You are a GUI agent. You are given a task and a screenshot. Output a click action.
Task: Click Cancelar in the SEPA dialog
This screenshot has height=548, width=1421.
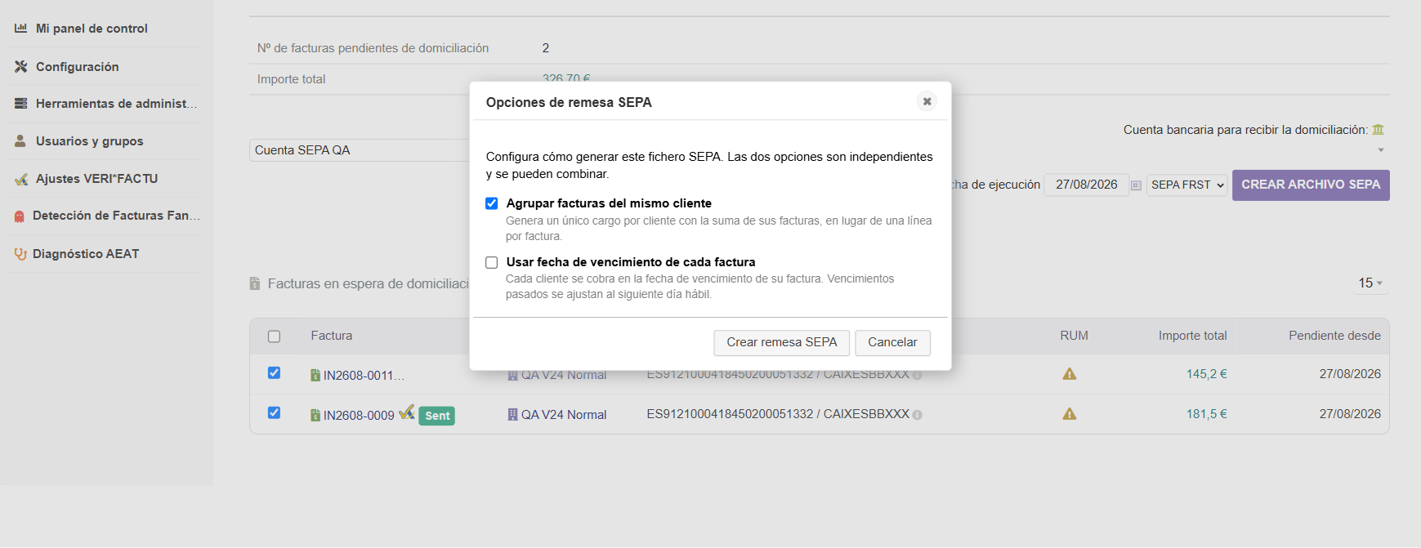892,342
